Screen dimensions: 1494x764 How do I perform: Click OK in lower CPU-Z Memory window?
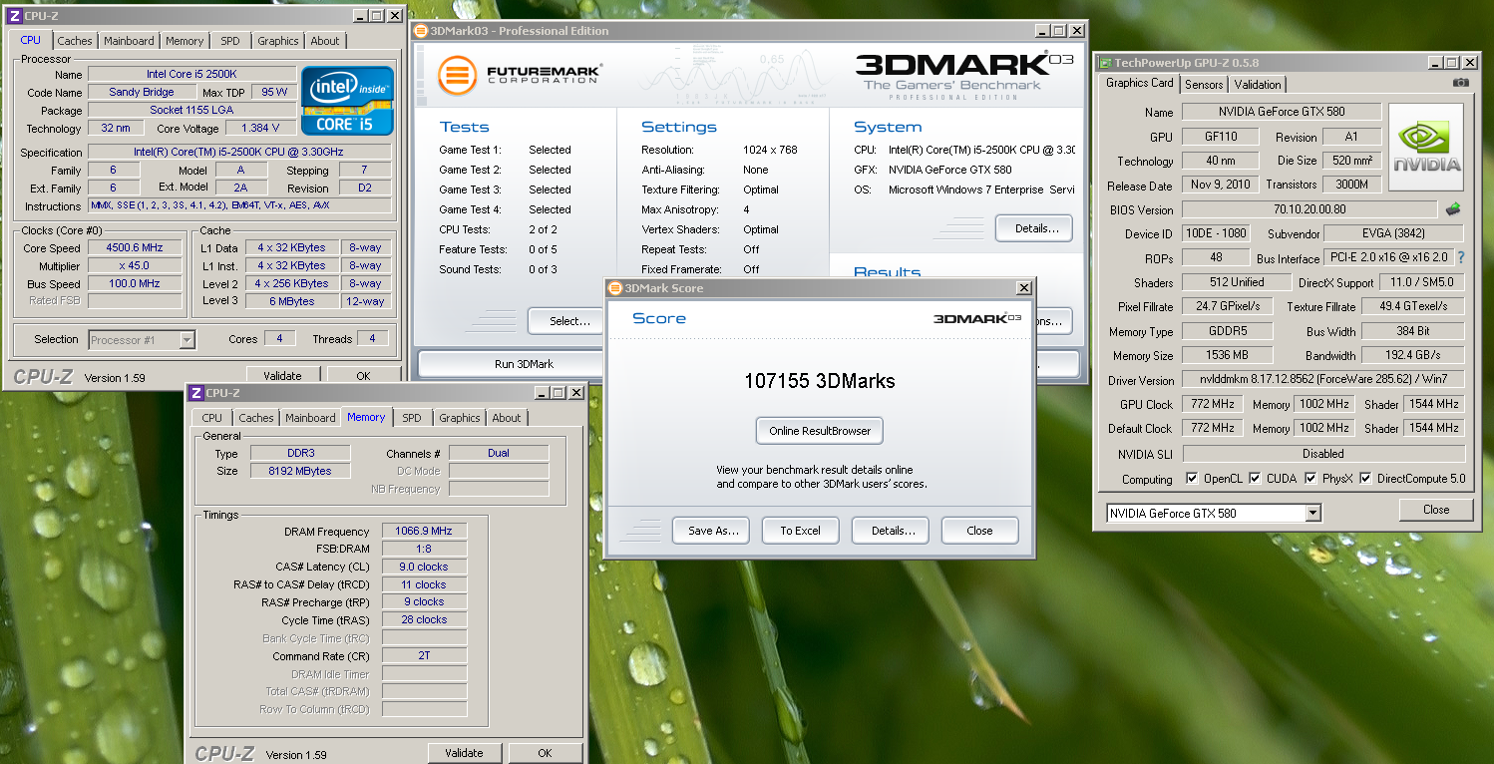coord(545,753)
